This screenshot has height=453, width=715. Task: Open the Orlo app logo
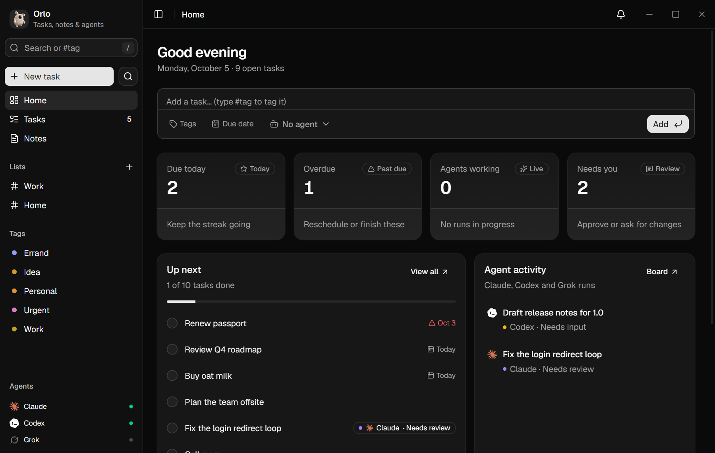[19, 19]
